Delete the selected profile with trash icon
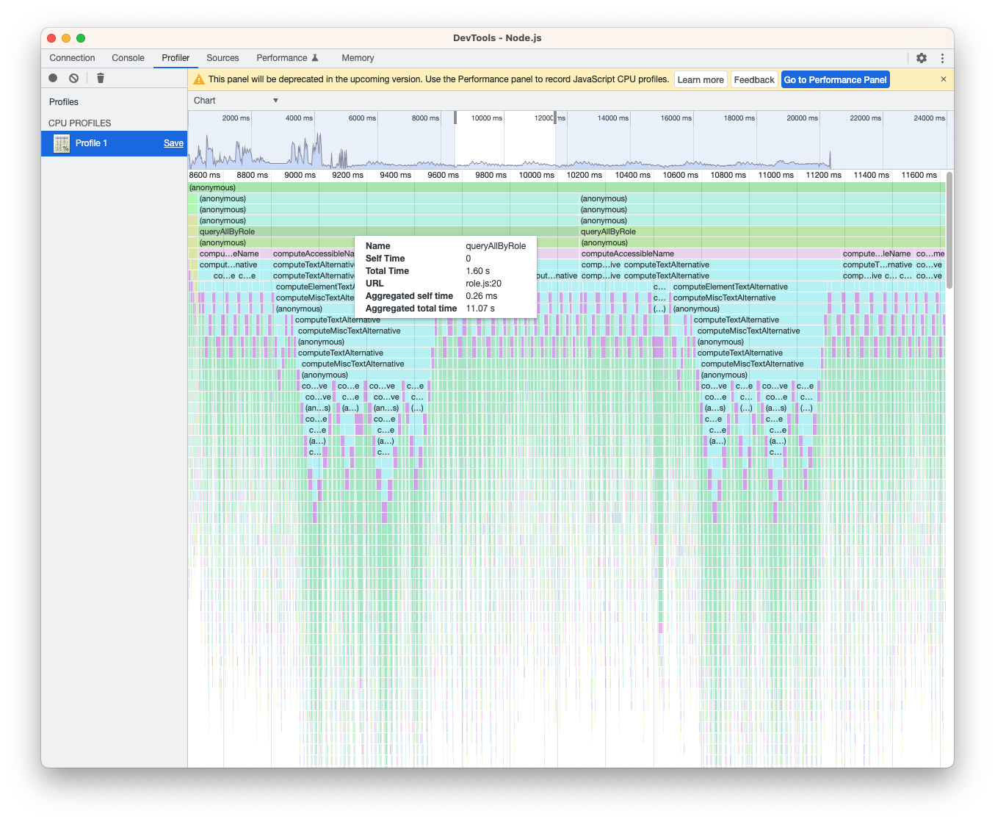This screenshot has width=995, height=822. coord(101,78)
